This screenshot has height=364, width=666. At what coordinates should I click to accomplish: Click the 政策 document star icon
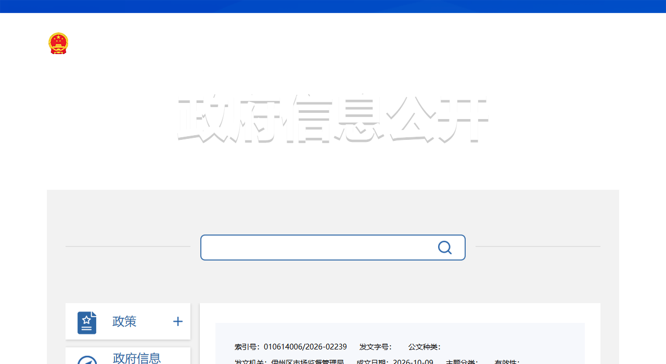(x=87, y=322)
